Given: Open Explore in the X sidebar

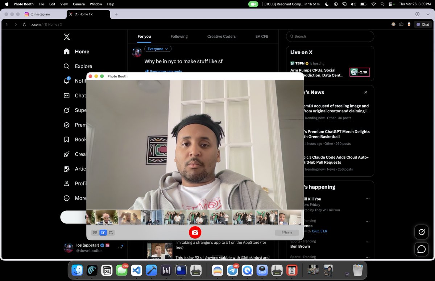Looking at the screenshot, I should tap(78, 66).
